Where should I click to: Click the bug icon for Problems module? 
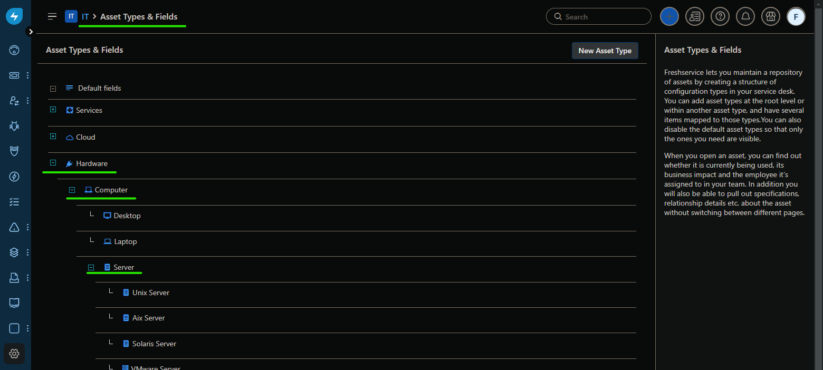pos(14,126)
